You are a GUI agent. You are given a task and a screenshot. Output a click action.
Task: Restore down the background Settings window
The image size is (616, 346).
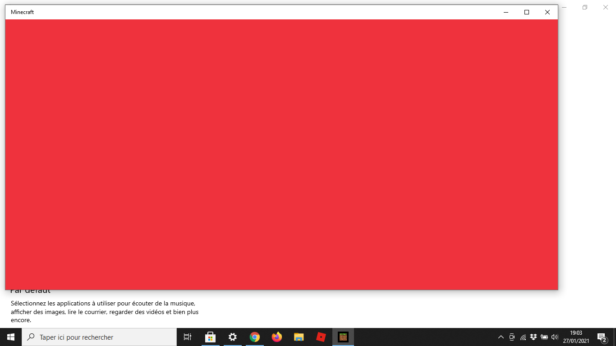tap(585, 7)
